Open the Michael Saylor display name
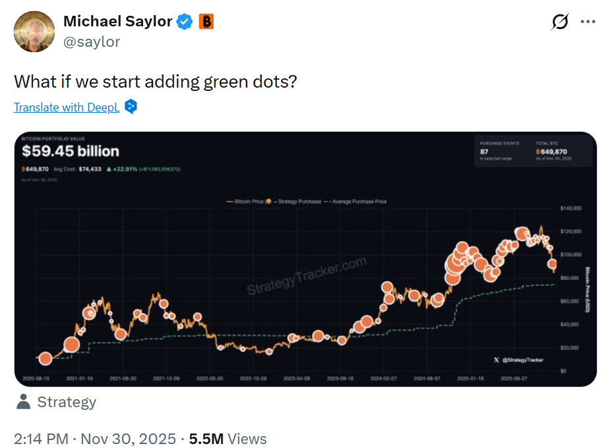Viewport: 614px width, 448px height. click(x=117, y=22)
